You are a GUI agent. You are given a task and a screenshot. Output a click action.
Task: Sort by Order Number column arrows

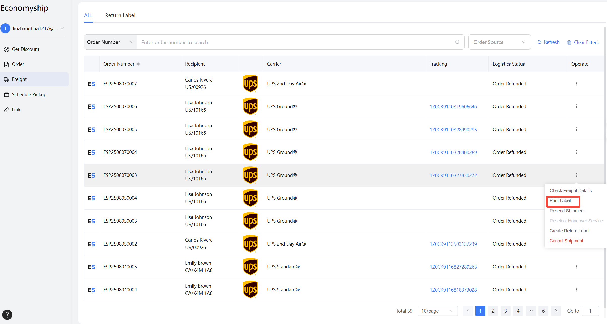(x=138, y=64)
